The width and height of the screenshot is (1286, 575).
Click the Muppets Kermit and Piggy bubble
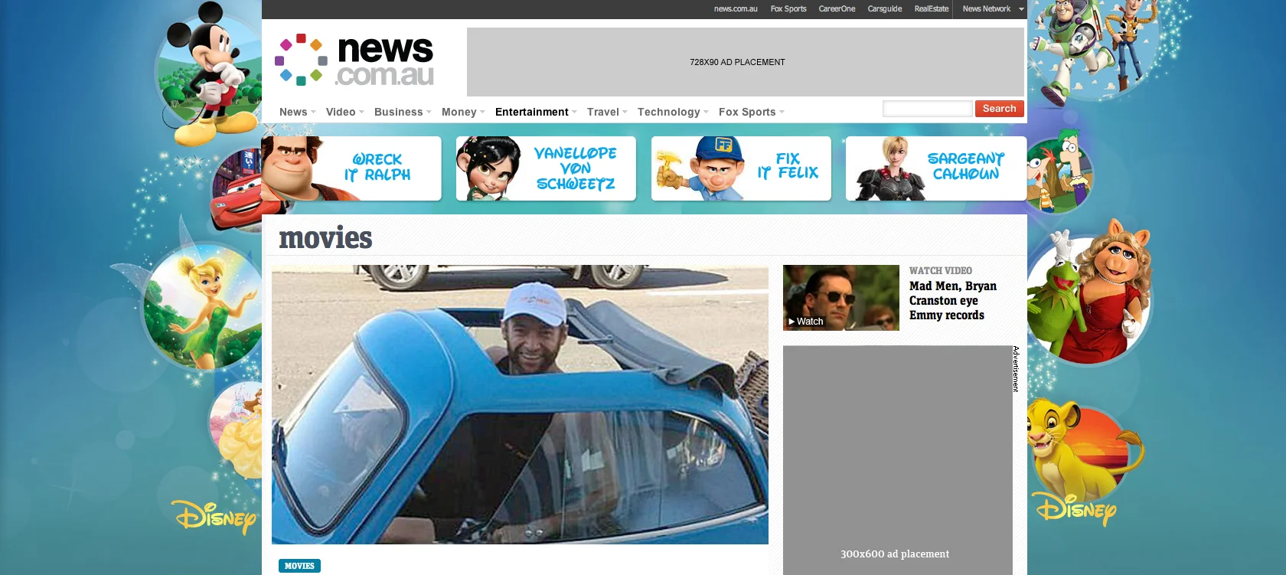1087,295
